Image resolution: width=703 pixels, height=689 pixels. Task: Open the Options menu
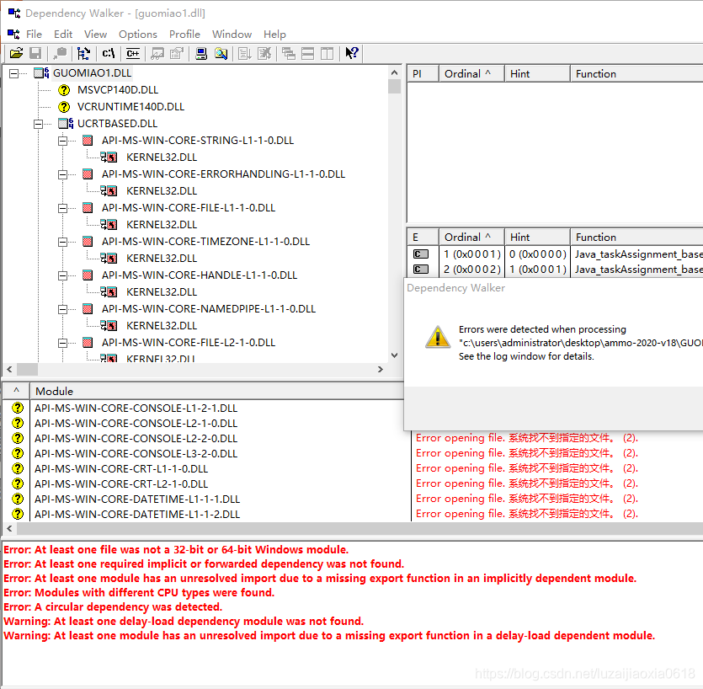pos(137,34)
